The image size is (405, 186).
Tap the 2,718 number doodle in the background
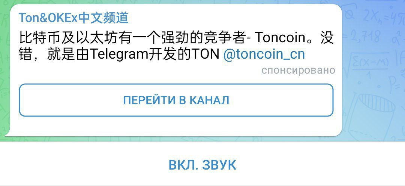(x=365, y=36)
